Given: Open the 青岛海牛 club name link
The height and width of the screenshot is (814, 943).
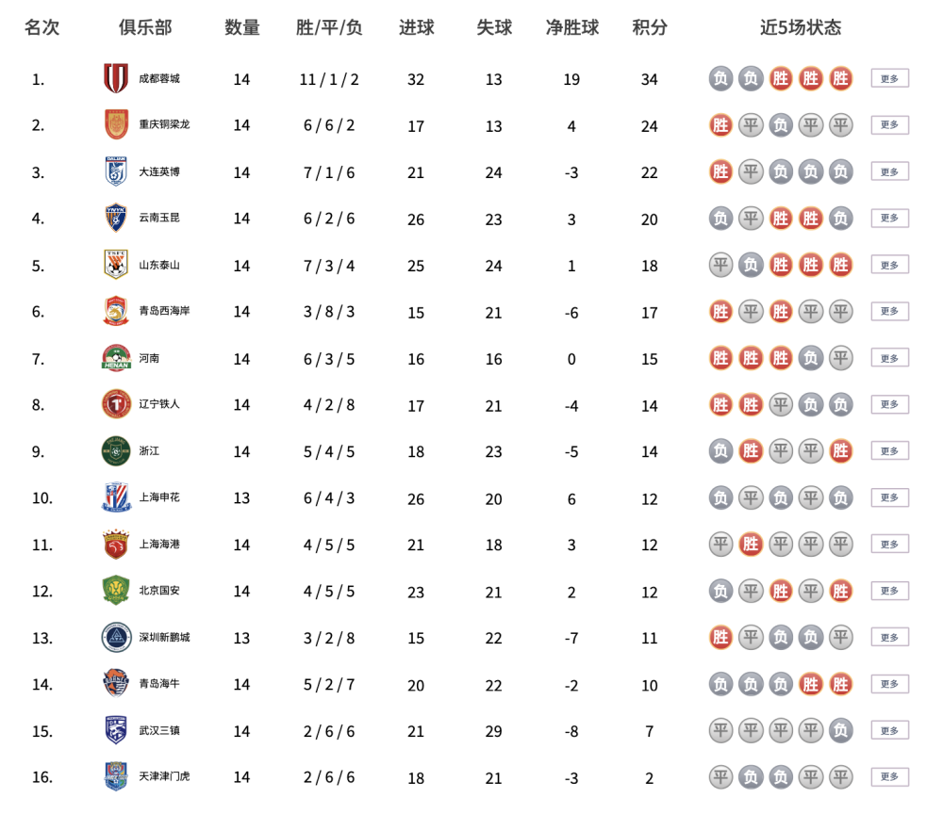Looking at the screenshot, I should (159, 684).
